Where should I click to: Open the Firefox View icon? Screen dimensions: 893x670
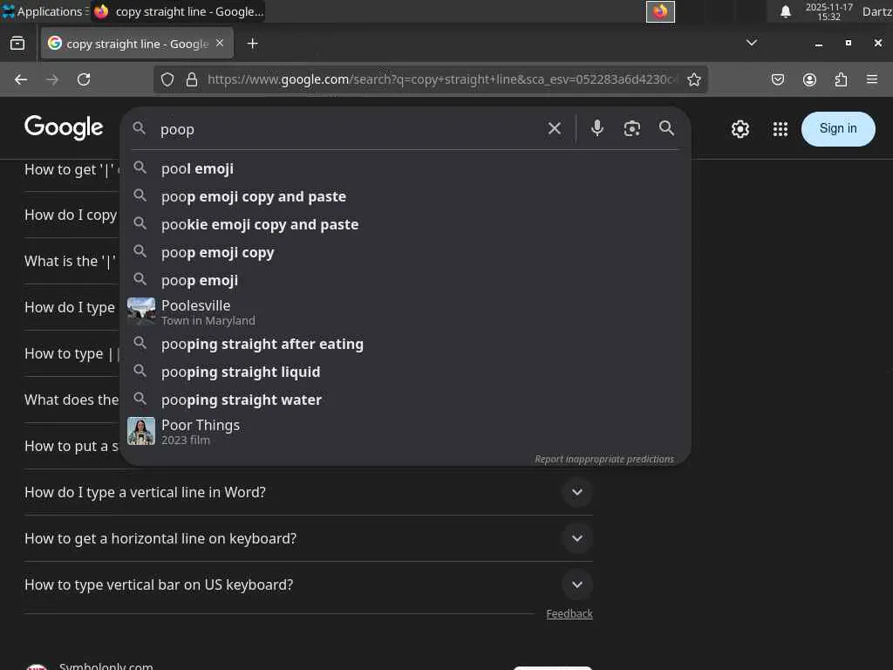point(17,44)
